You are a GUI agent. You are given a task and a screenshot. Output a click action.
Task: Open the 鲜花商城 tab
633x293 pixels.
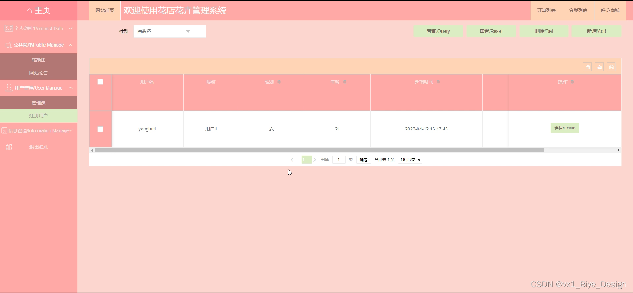pos(610,10)
